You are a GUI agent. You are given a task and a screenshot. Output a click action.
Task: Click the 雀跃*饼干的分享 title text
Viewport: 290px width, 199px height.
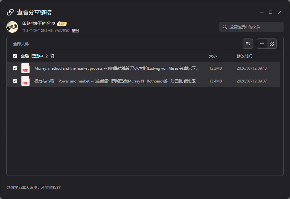(39, 23)
